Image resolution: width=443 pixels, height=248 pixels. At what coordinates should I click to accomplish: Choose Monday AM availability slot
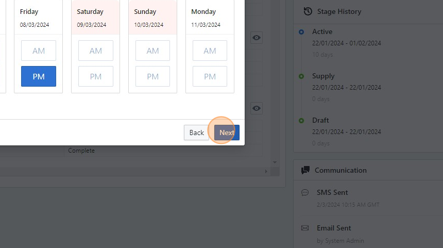coord(210,51)
